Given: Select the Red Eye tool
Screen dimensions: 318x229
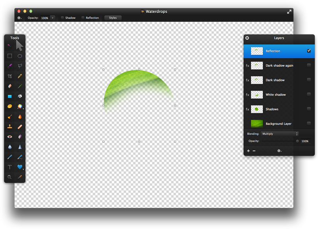Looking at the screenshot, I should 10,137.
